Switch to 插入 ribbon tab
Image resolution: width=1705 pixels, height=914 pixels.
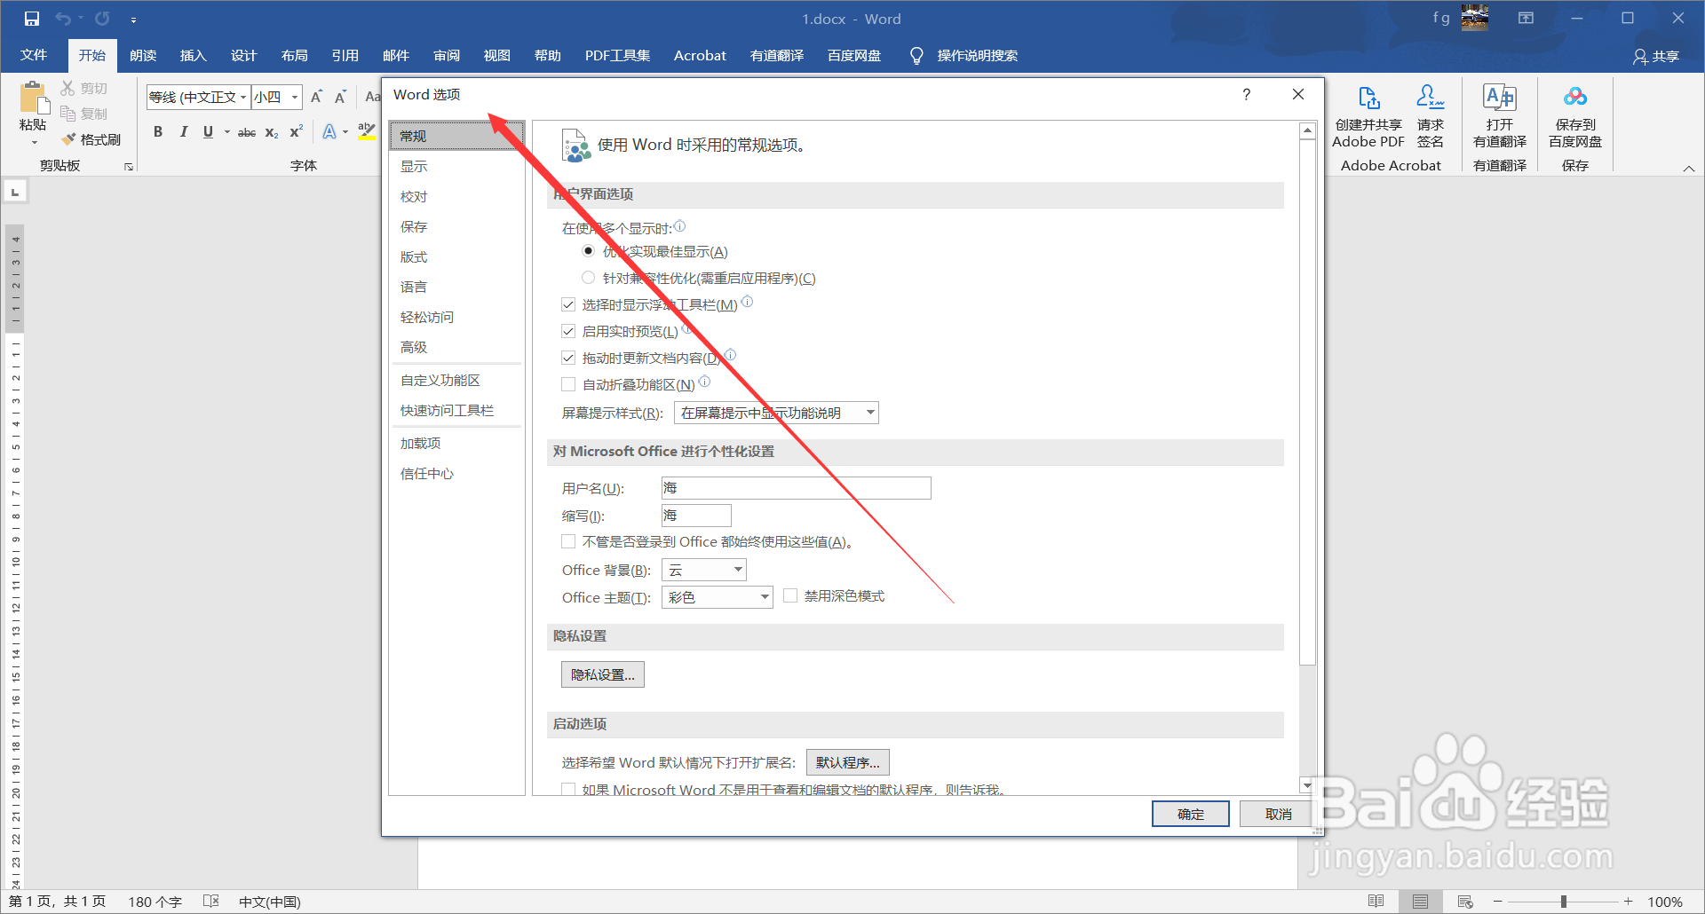click(193, 55)
